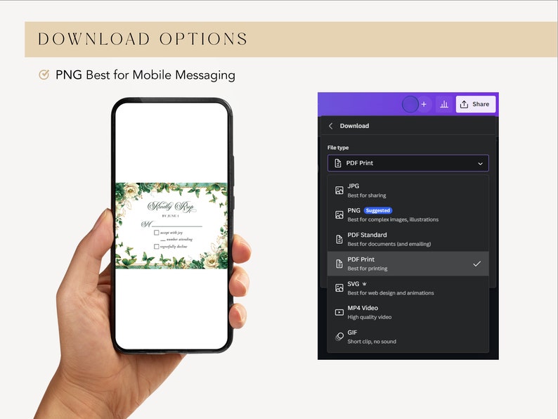Click 'Short clip, no sound' description
The width and height of the screenshot is (558, 419).
(372, 342)
